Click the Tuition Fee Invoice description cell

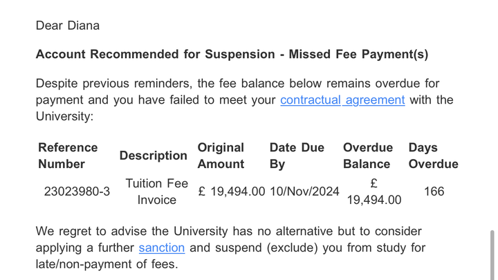(156, 192)
